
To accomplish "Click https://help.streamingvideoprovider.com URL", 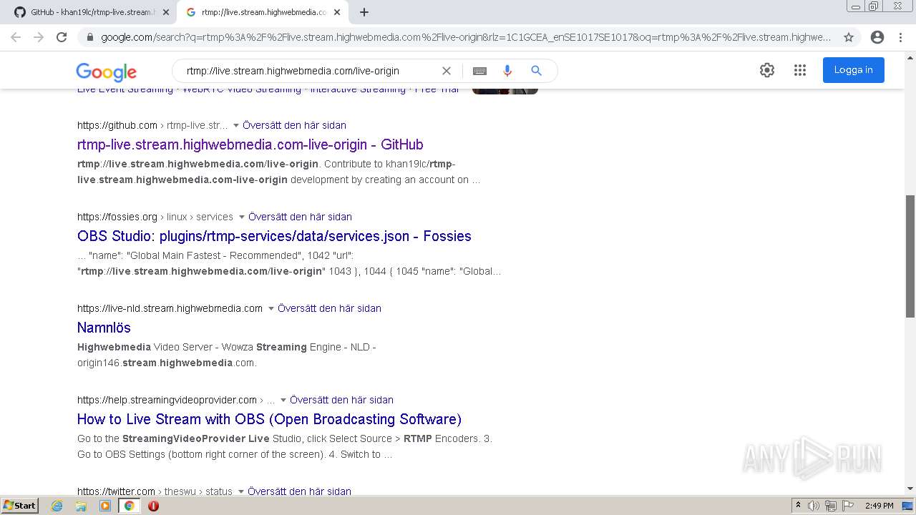I will [167, 400].
